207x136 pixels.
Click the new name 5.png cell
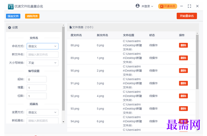click(x=100, y=109)
